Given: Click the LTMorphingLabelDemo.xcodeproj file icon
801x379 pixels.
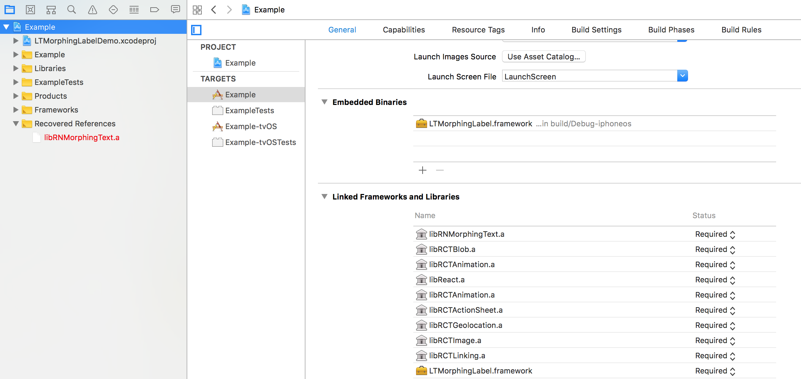Looking at the screenshot, I should click(x=27, y=41).
